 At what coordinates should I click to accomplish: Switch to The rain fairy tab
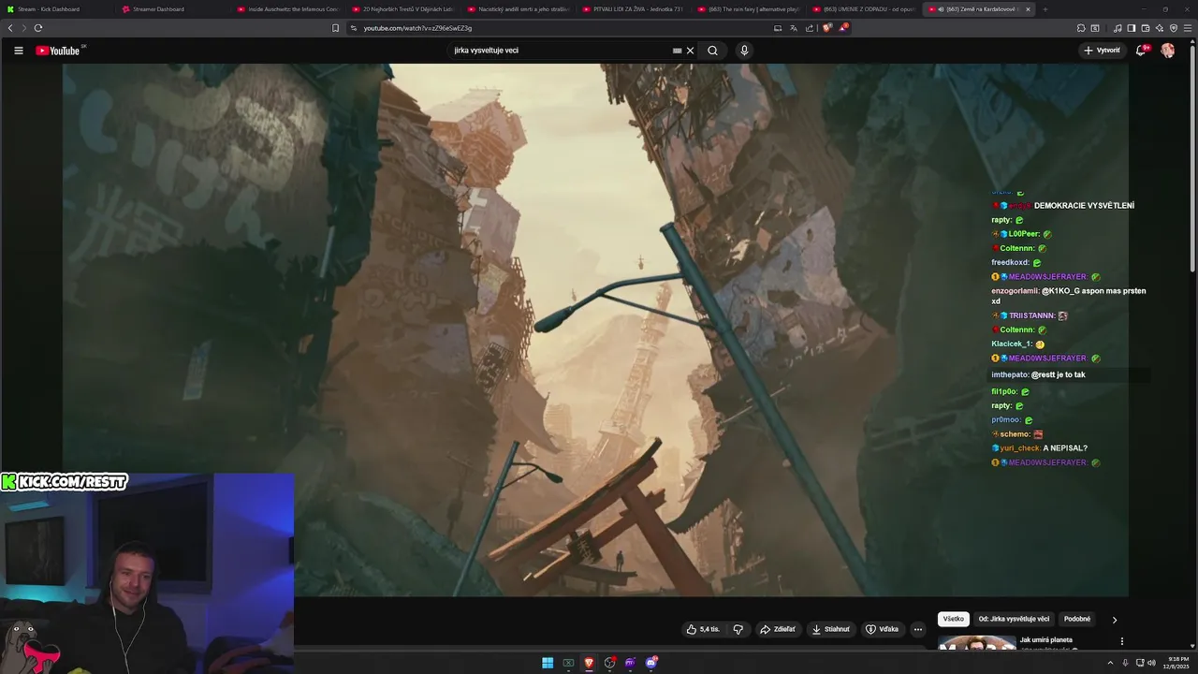click(749, 9)
